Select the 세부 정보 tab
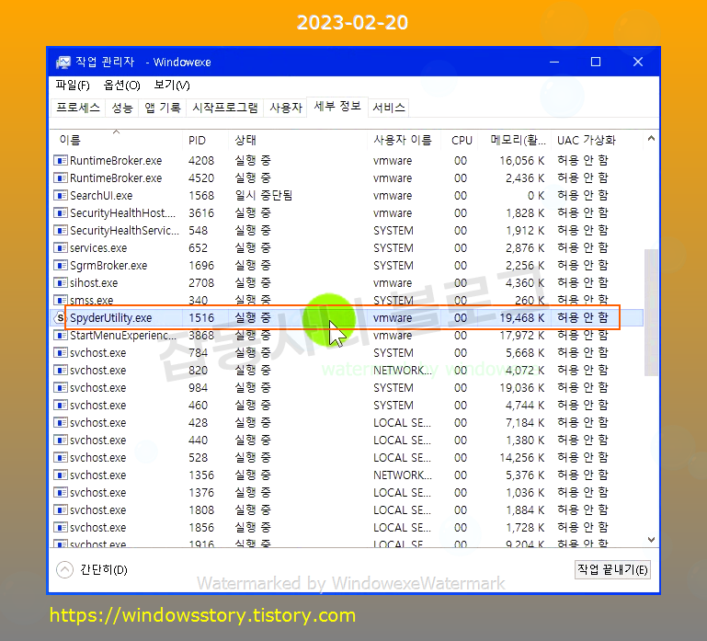The image size is (707, 641). [337, 107]
